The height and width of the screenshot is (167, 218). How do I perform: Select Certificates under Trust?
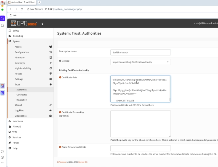tap(22, 95)
